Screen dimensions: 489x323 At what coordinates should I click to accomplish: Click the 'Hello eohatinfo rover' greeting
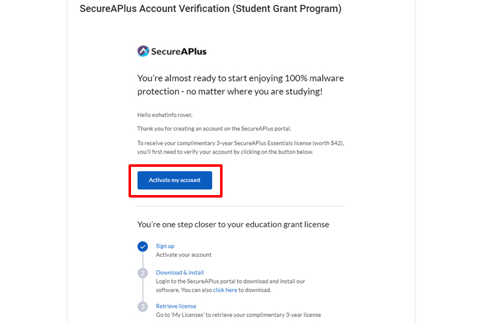[x=165, y=115]
